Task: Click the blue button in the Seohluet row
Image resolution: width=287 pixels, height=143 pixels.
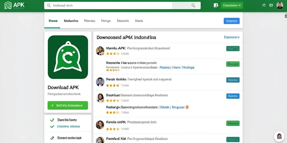Action: (x=233, y=96)
